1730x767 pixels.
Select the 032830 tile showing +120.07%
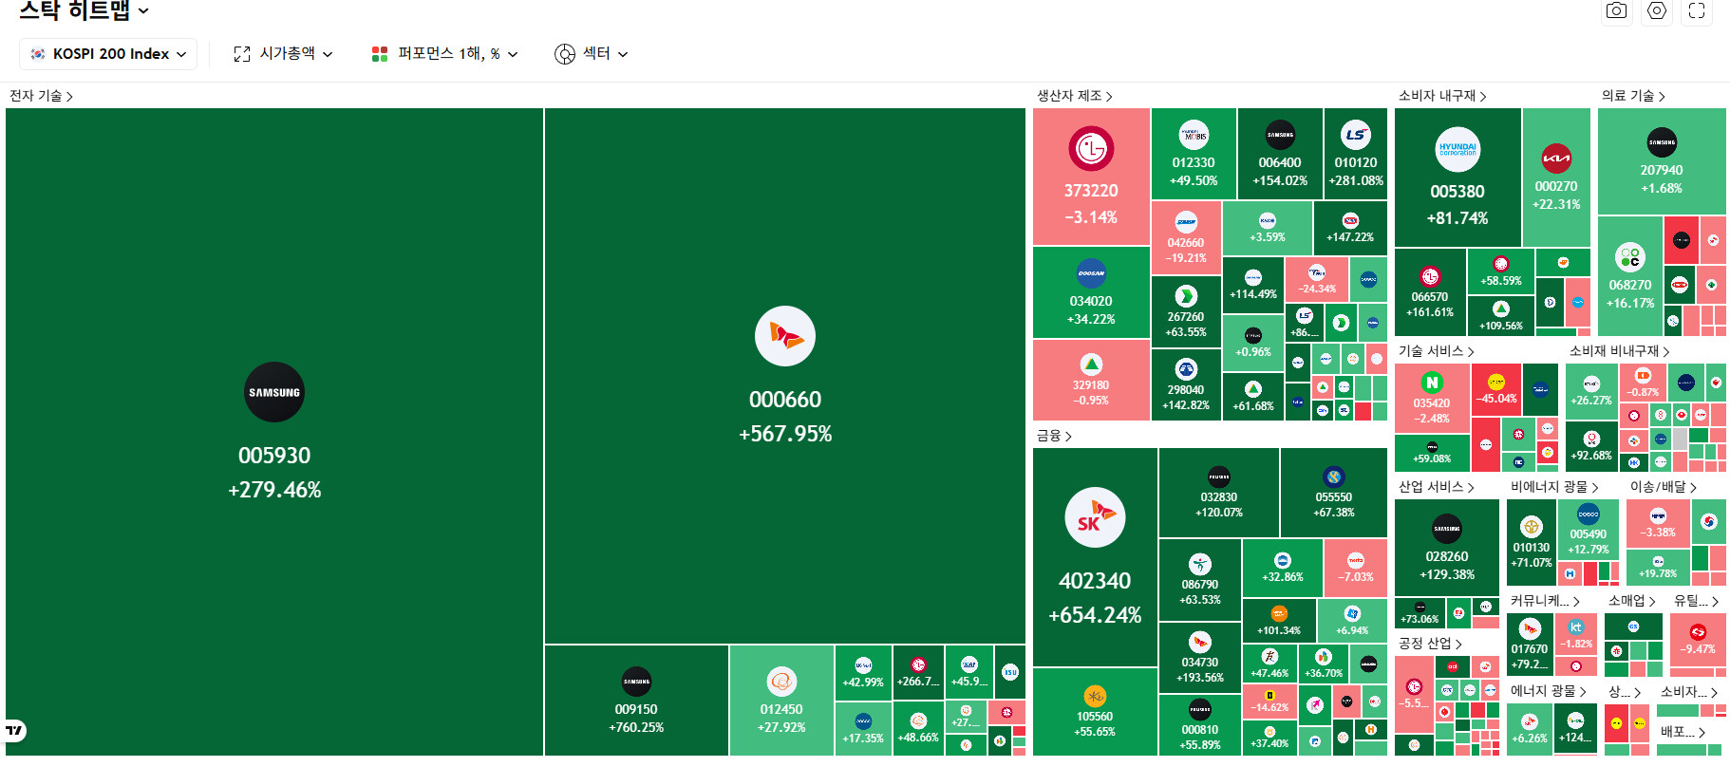(1219, 493)
